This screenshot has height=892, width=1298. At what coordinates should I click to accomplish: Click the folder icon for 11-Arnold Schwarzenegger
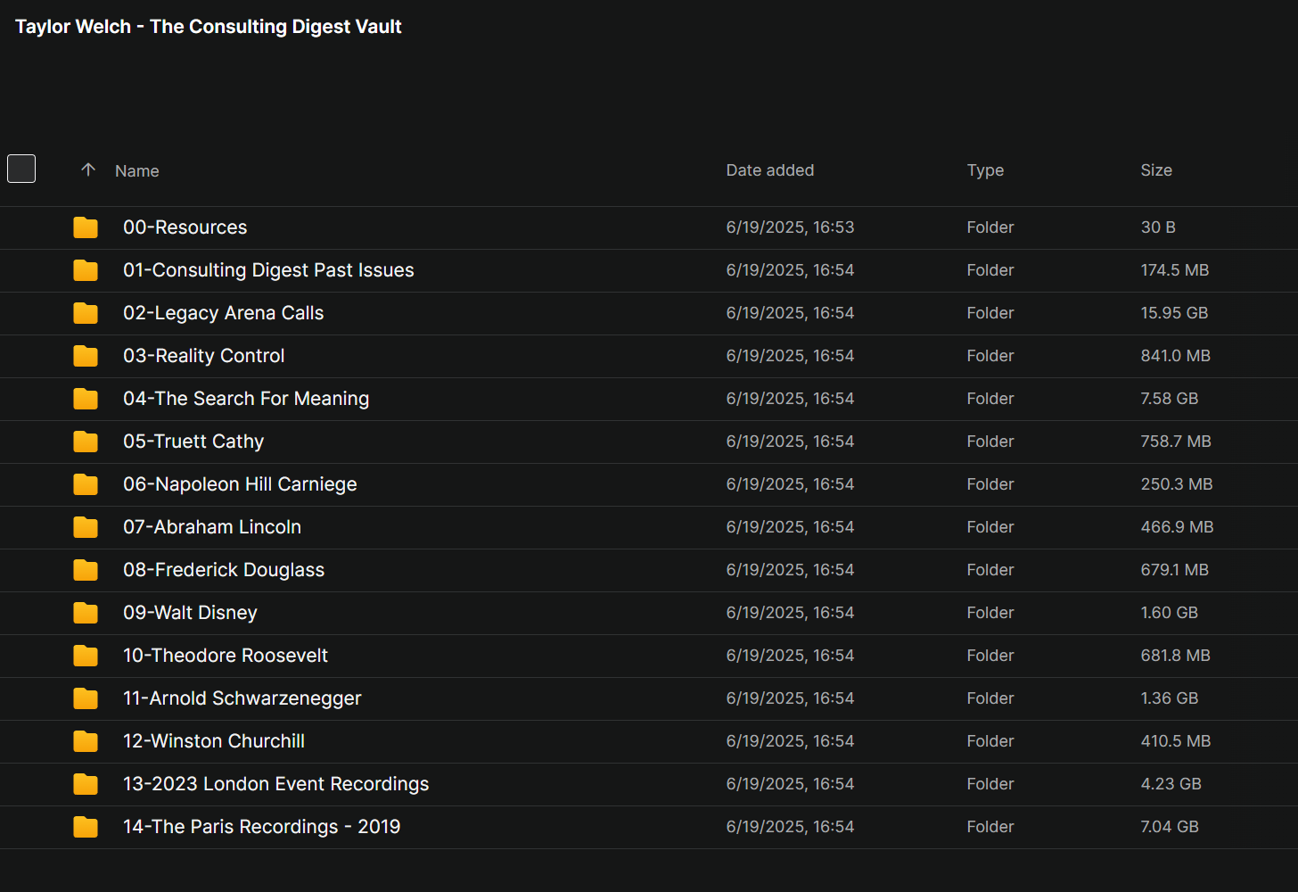tap(86, 698)
